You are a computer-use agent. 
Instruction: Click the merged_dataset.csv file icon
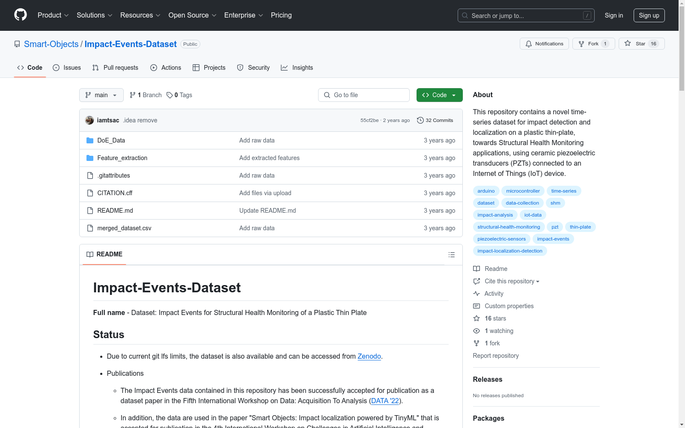(90, 228)
